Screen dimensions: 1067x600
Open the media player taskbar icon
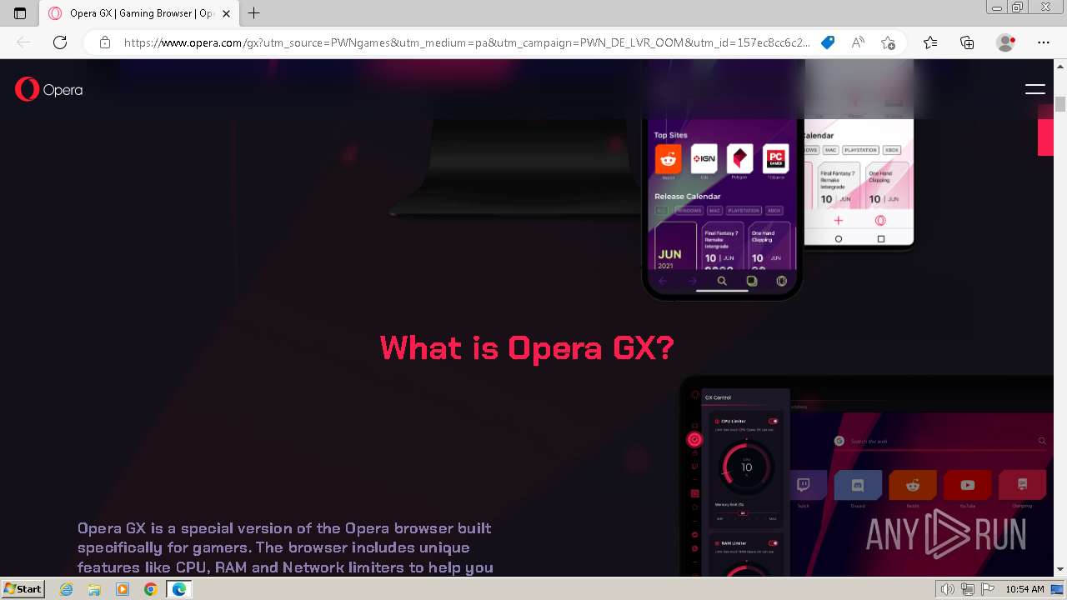click(x=123, y=589)
